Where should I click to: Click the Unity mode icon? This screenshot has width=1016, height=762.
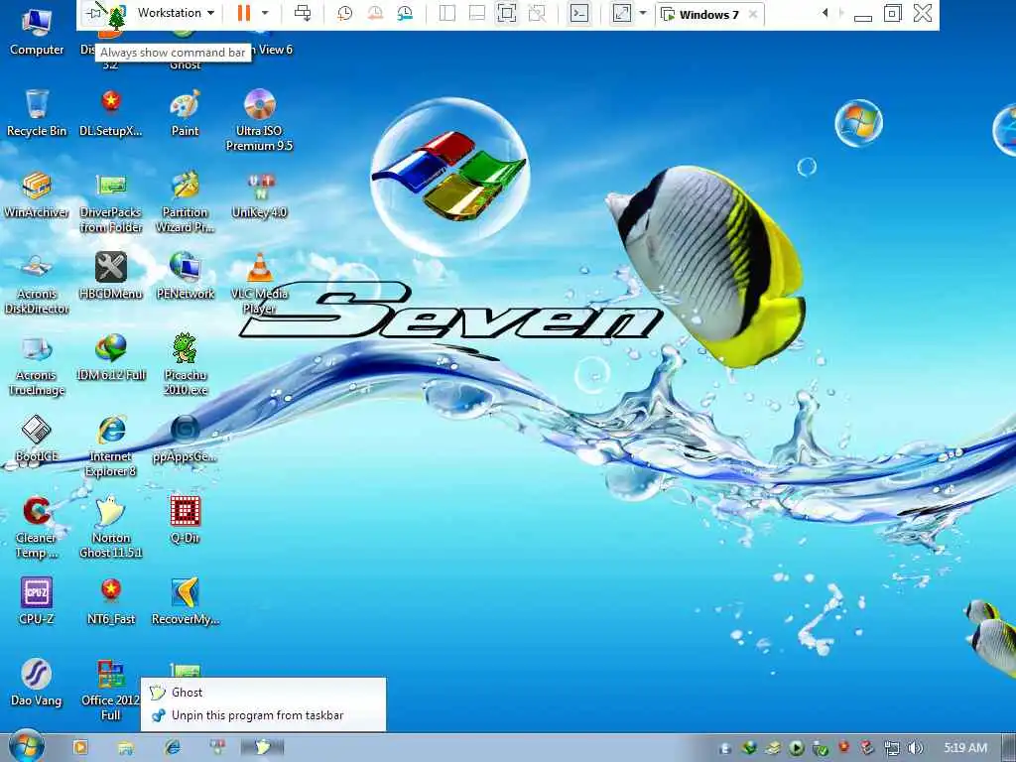click(537, 12)
